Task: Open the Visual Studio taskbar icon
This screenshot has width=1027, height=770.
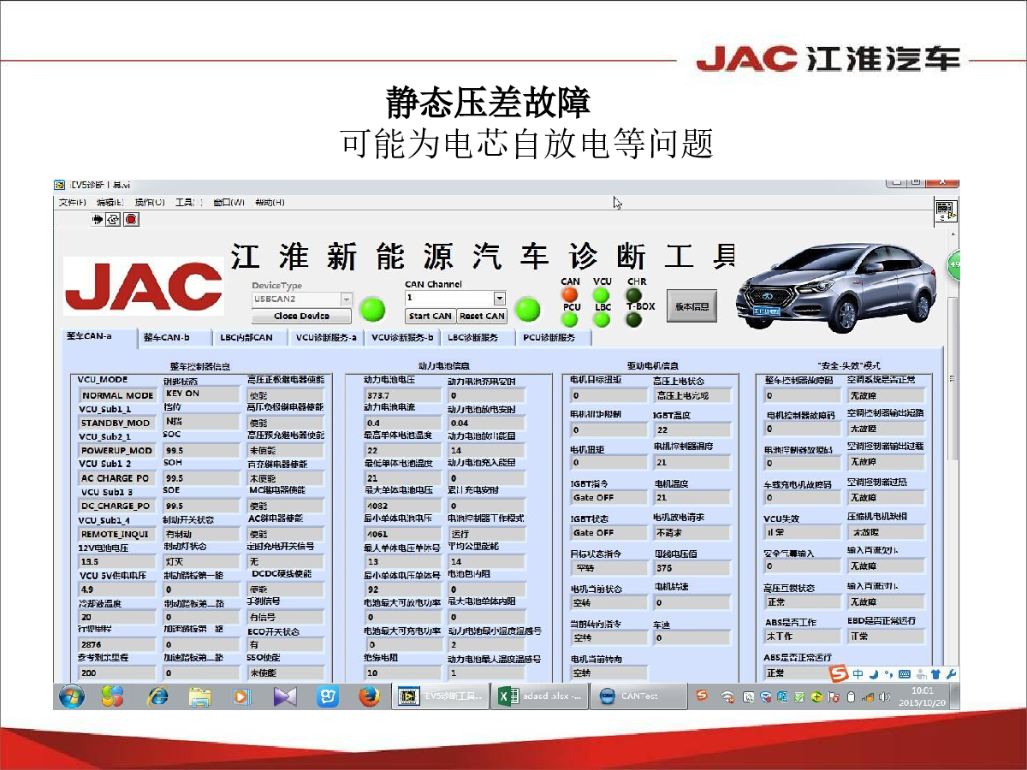Action: [x=285, y=696]
